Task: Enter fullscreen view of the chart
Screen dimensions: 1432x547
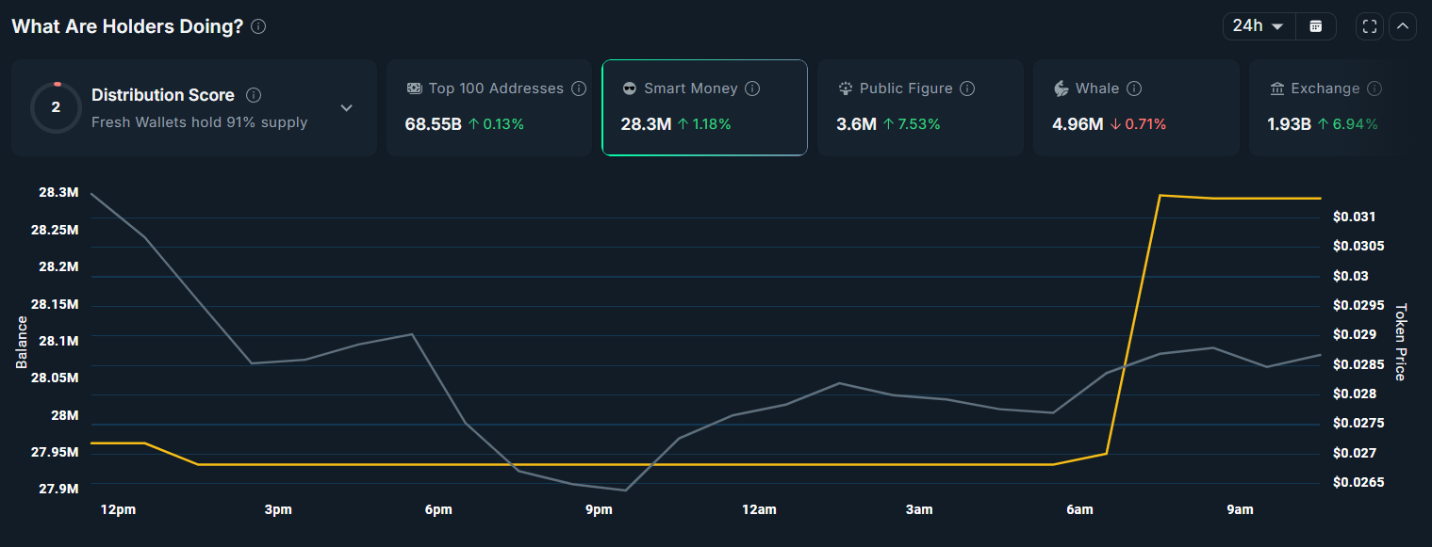Action: pyautogui.click(x=1370, y=27)
